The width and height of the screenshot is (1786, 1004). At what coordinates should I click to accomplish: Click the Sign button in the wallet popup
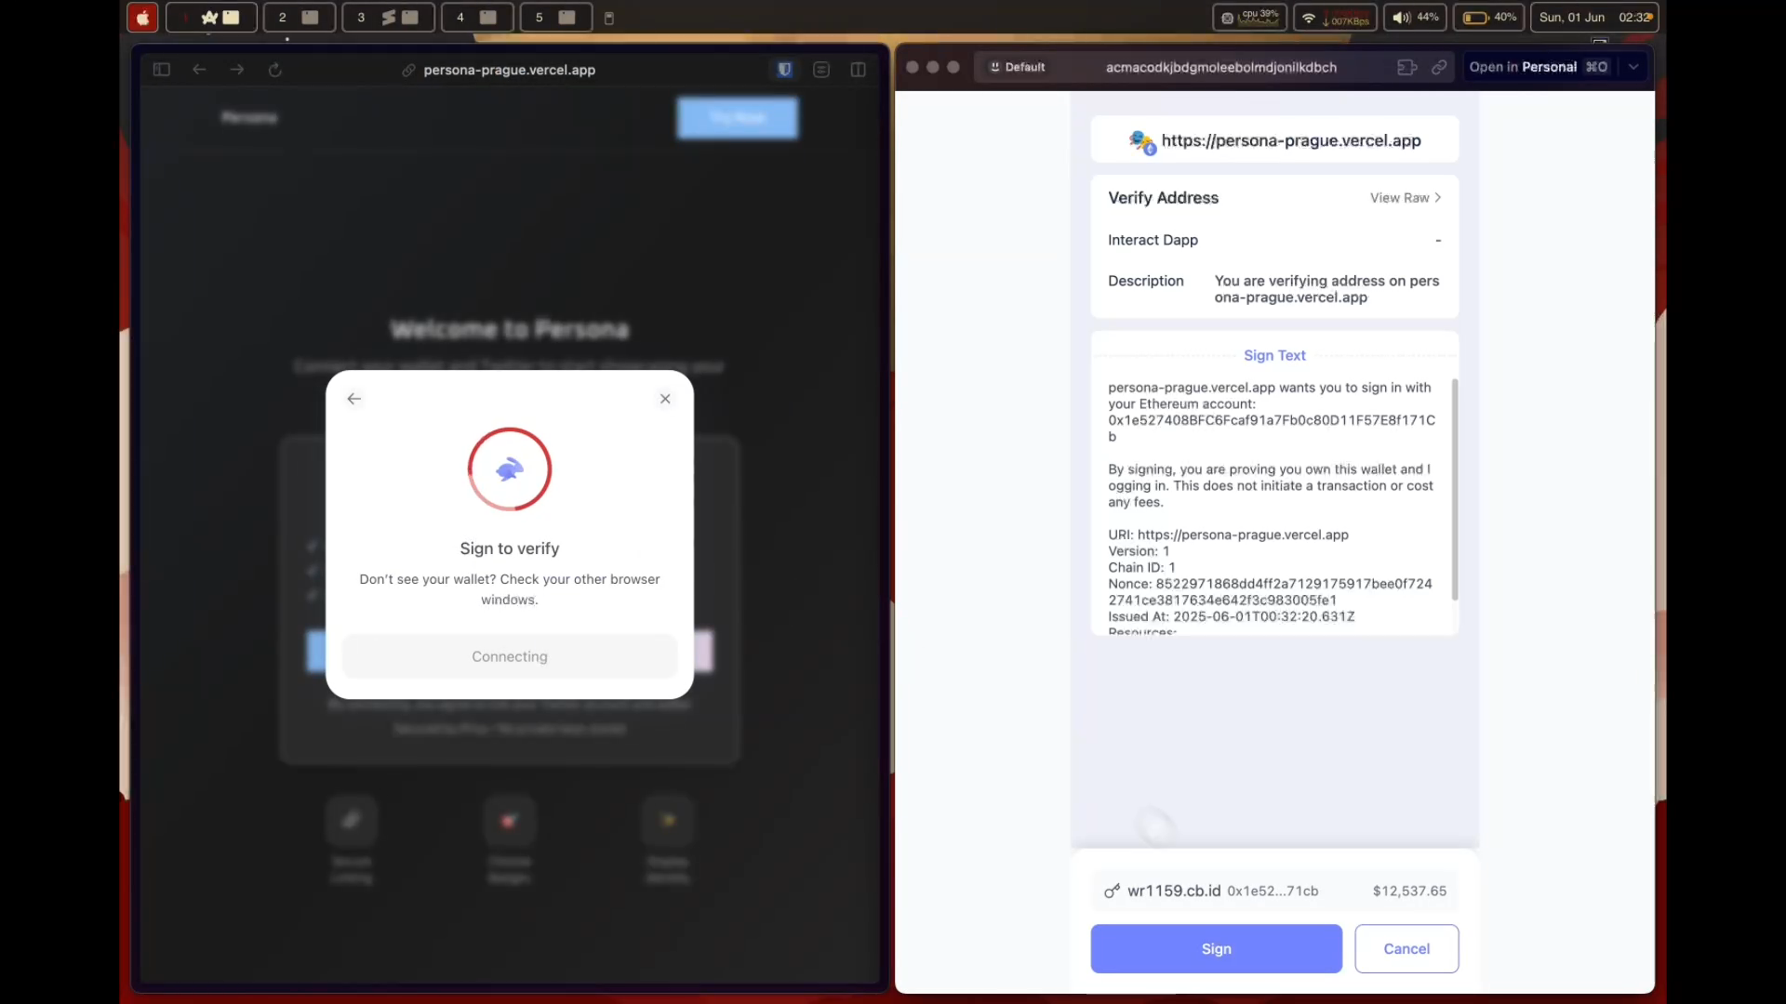(x=1216, y=948)
